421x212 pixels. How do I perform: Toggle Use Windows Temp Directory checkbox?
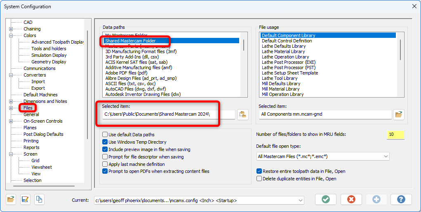pos(105,142)
